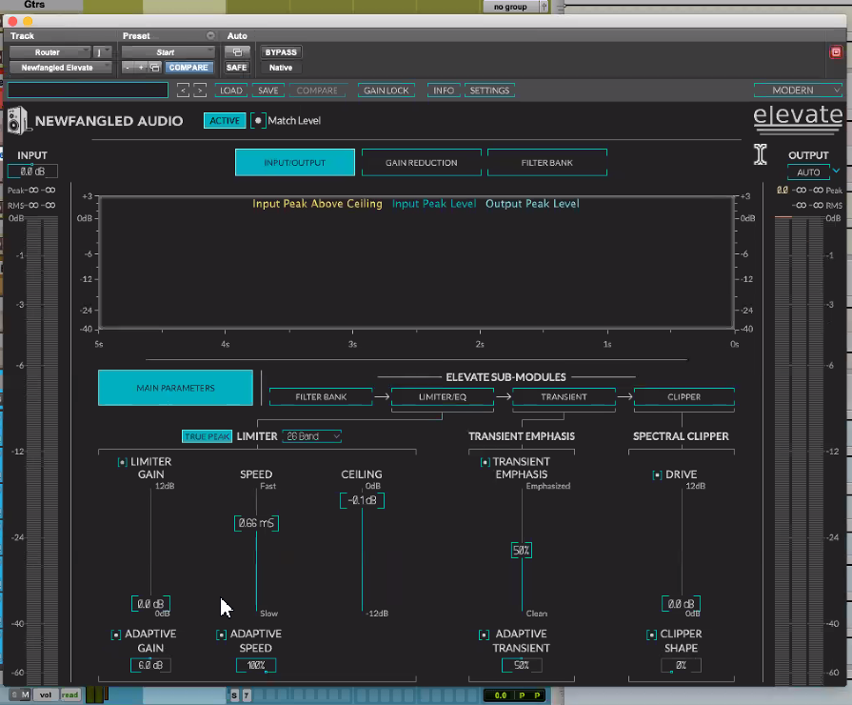The width and height of the screenshot is (852, 705).
Task: Expand the output AUTO chevron
Action: point(836,171)
